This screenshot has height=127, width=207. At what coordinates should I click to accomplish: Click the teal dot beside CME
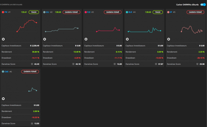click(x=3, y=71)
